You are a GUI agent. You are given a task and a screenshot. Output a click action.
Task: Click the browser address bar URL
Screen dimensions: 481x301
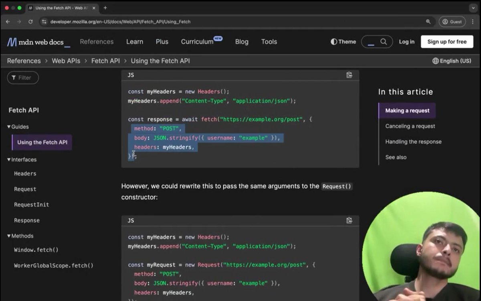click(x=120, y=22)
